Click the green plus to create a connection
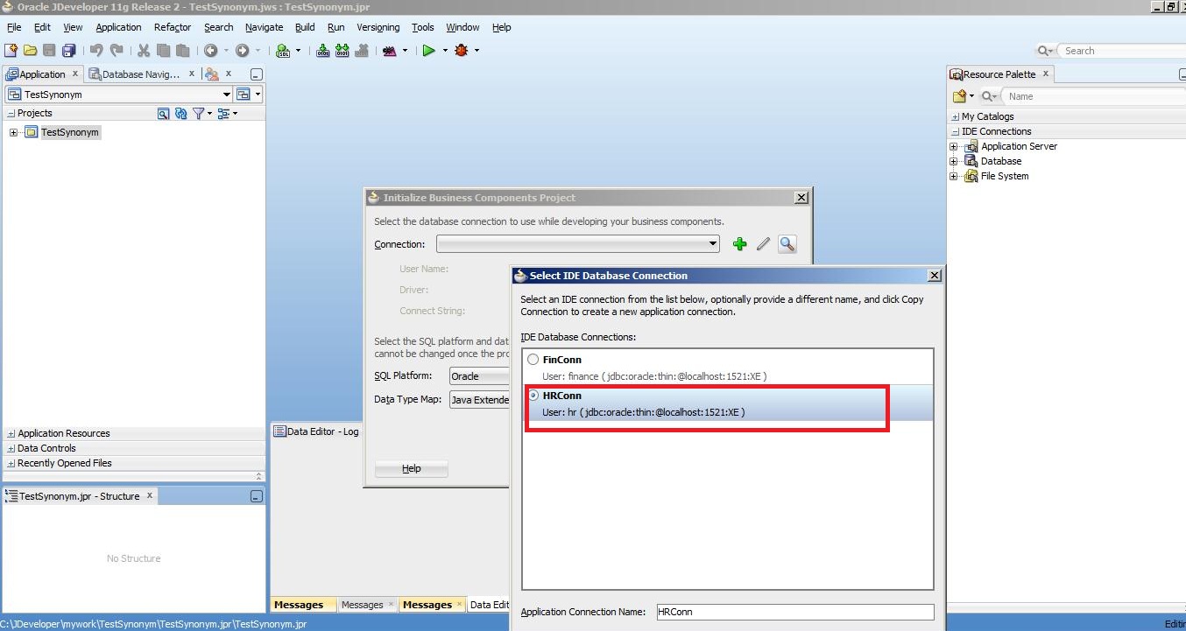This screenshot has height=631, width=1186. [740, 244]
